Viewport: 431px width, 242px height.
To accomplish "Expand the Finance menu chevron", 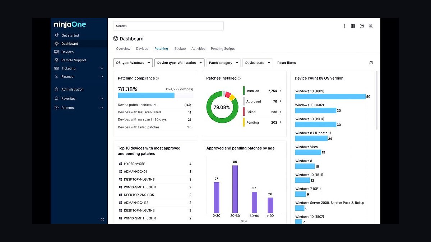I will (x=102, y=77).
